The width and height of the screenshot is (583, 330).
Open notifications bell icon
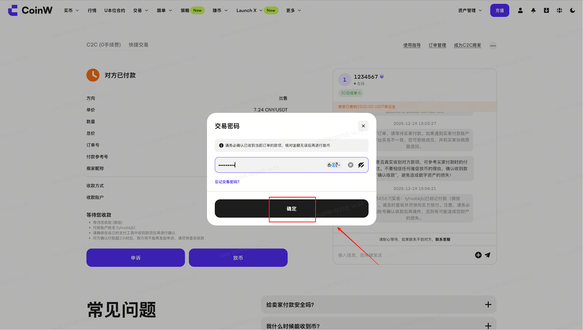533,11
